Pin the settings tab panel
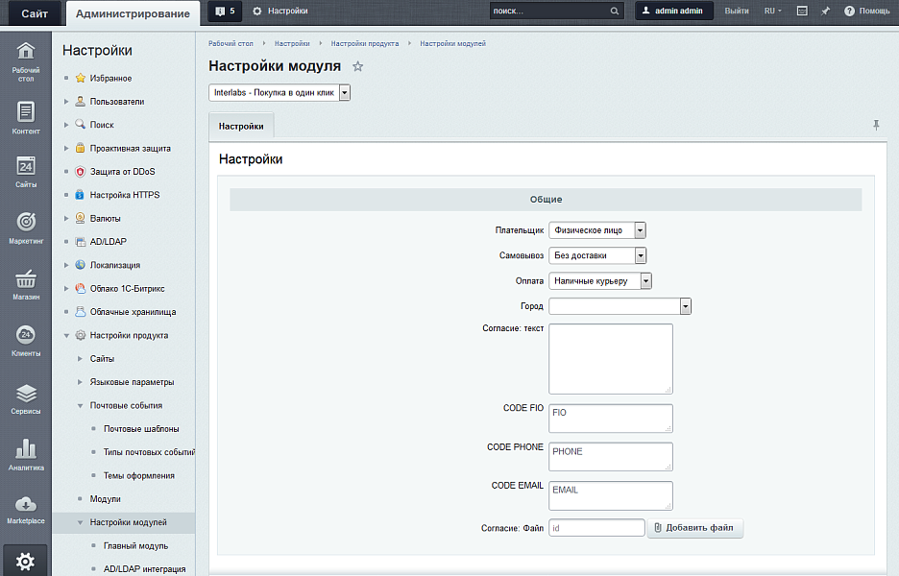899x576 pixels. (x=876, y=125)
